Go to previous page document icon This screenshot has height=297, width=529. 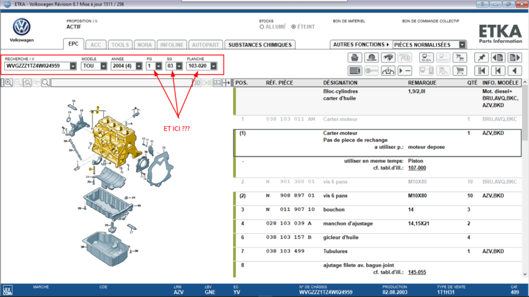498,58
